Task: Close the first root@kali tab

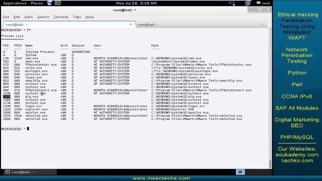Action: [131, 25]
